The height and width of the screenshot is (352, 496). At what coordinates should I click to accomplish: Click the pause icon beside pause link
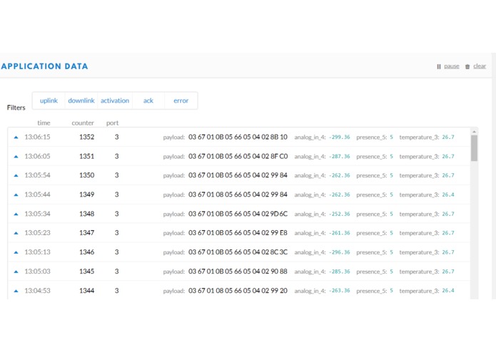[x=439, y=66]
